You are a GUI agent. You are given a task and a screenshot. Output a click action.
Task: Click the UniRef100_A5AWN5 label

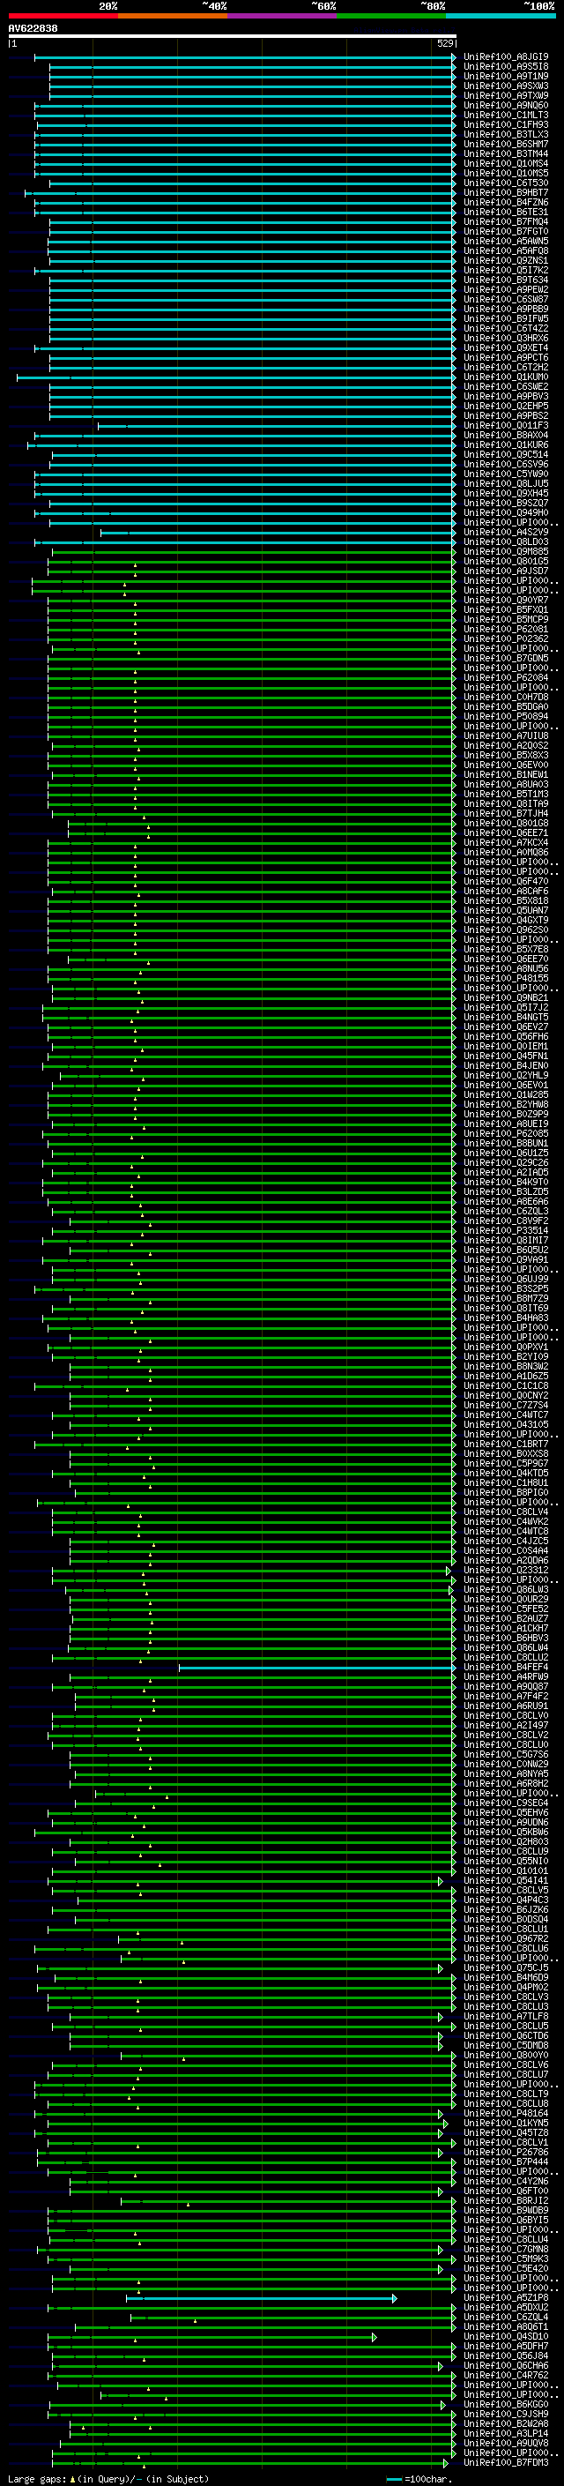coord(506,242)
